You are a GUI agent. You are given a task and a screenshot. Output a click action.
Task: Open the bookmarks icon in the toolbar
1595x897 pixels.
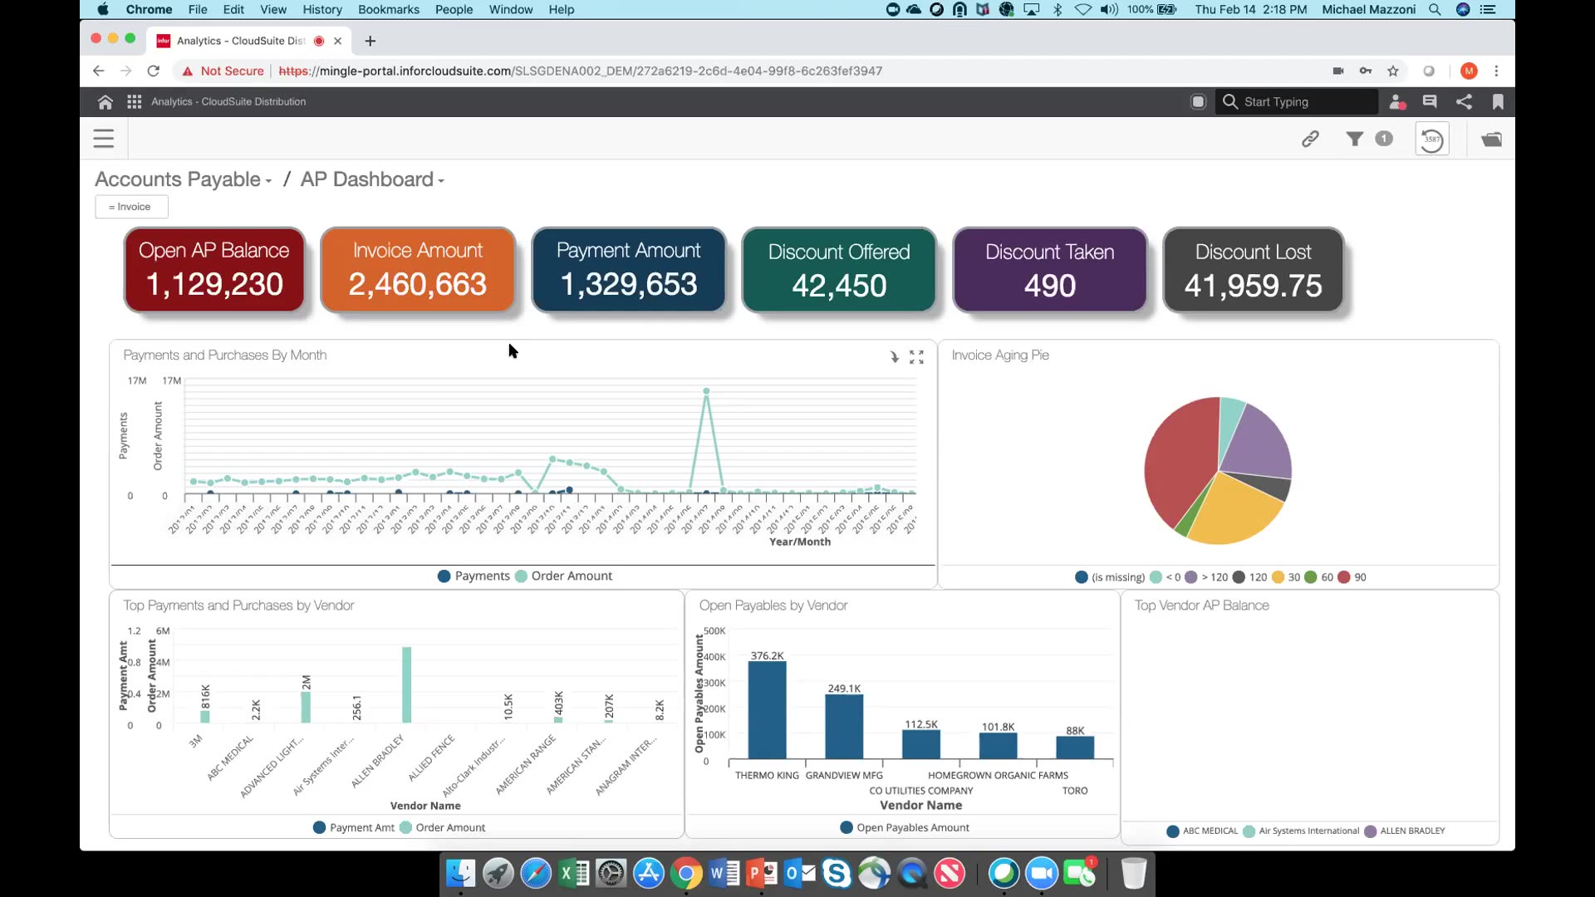point(1499,101)
